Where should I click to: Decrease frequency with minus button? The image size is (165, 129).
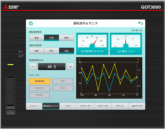coord(33,67)
